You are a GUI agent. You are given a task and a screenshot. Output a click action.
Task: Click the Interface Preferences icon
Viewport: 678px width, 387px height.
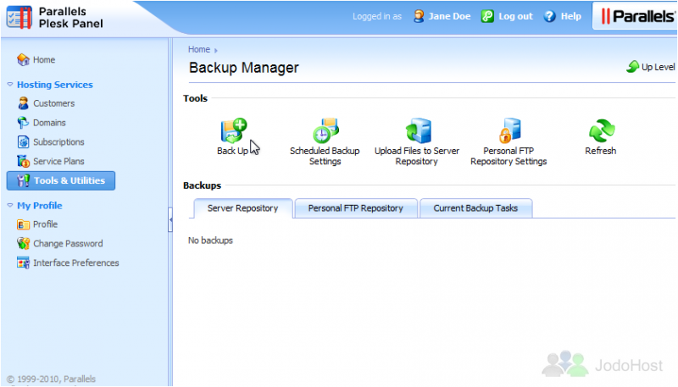23,263
